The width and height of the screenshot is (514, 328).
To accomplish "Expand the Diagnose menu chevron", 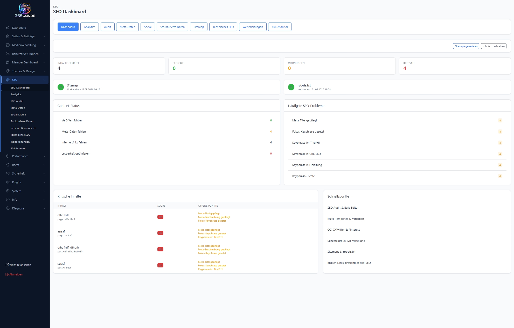I will pos(44,209).
